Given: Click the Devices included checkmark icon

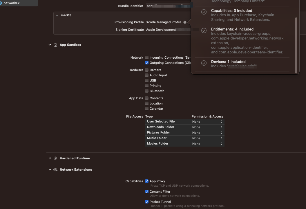Looking at the screenshot, I should (204, 63).
